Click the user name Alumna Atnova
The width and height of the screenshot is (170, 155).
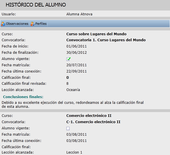pos(79,14)
